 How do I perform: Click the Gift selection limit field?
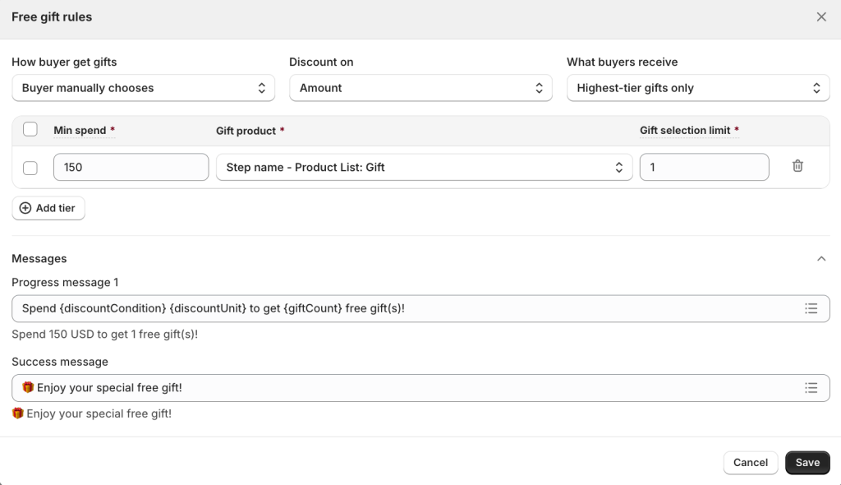pyautogui.click(x=704, y=167)
